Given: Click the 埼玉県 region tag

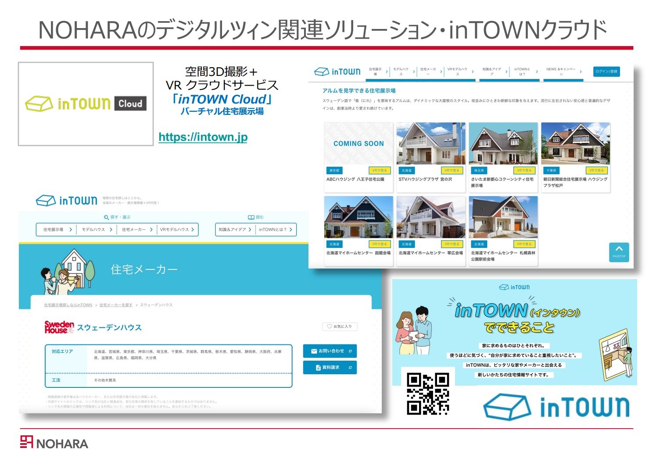Looking at the screenshot, I should 479,170.
